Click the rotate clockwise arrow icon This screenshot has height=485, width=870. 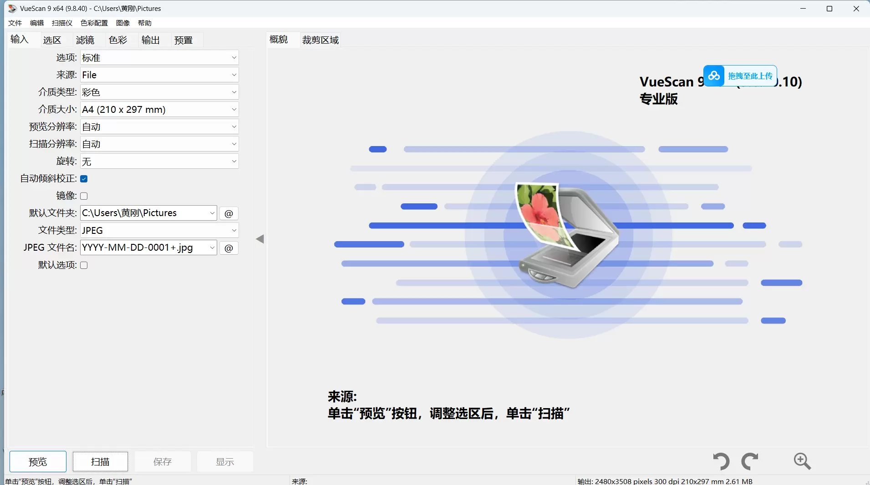(750, 461)
